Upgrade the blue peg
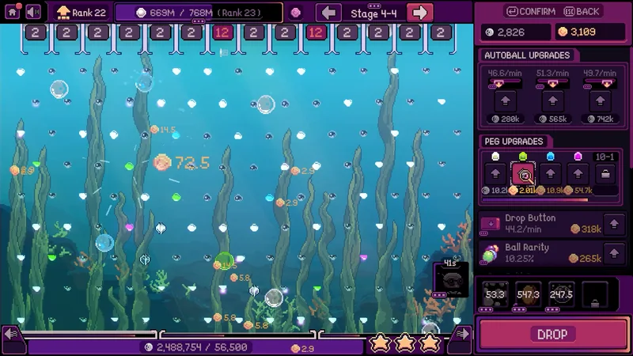 point(551,174)
